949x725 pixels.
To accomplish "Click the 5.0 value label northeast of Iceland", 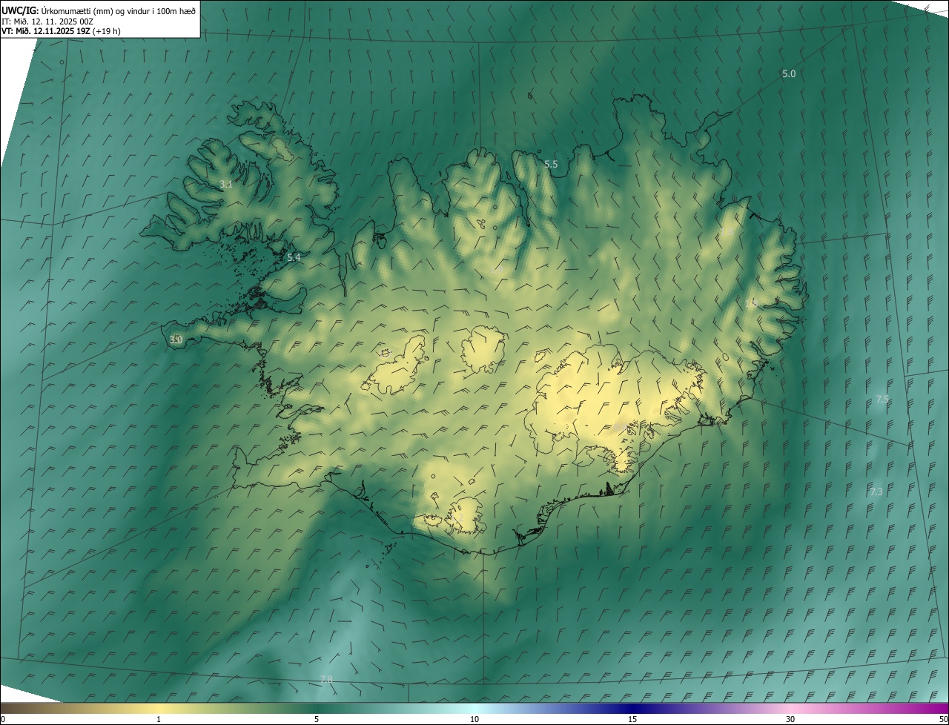I will point(789,74).
